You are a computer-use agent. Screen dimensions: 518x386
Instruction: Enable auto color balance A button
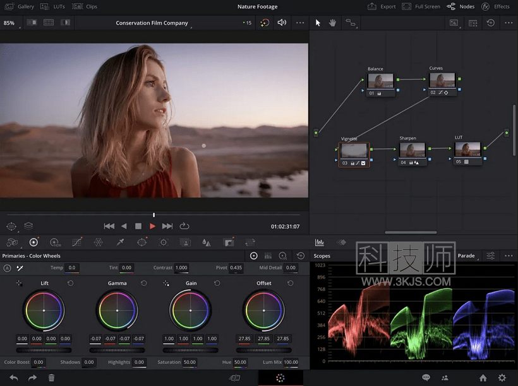point(8,268)
